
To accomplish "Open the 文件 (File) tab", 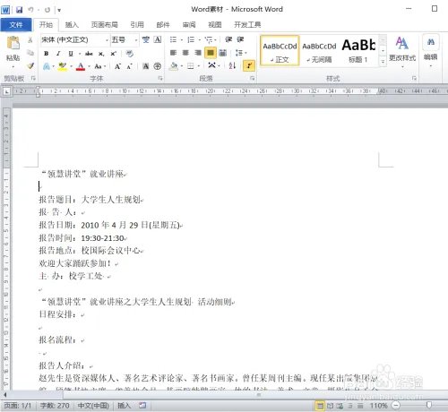I will click(x=16, y=25).
